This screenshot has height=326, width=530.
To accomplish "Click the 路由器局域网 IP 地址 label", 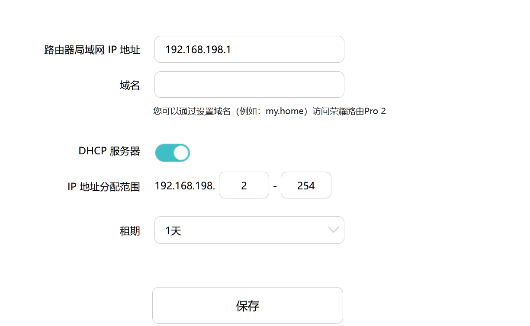I will pos(92,50).
